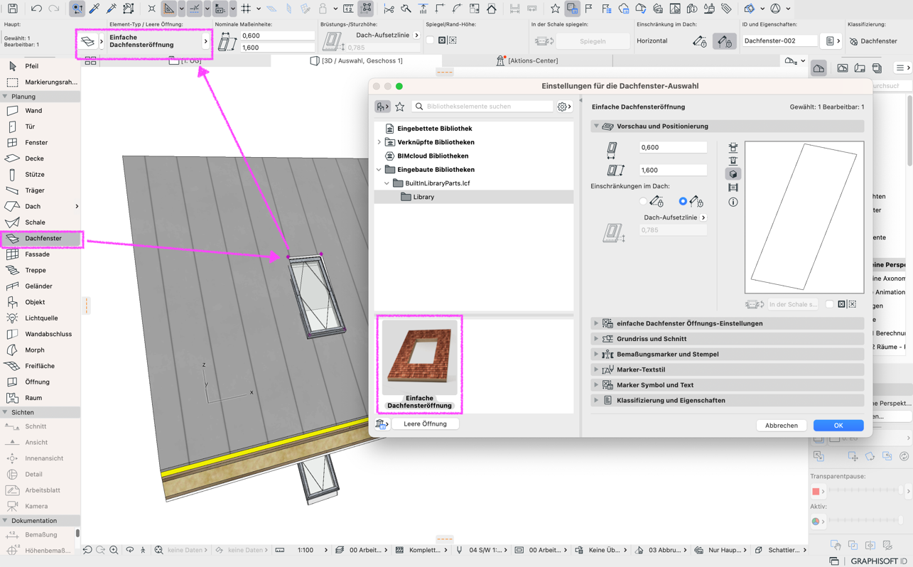Select the Lichtquelle lamp tool

pyautogui.click(x=40, y=318)
